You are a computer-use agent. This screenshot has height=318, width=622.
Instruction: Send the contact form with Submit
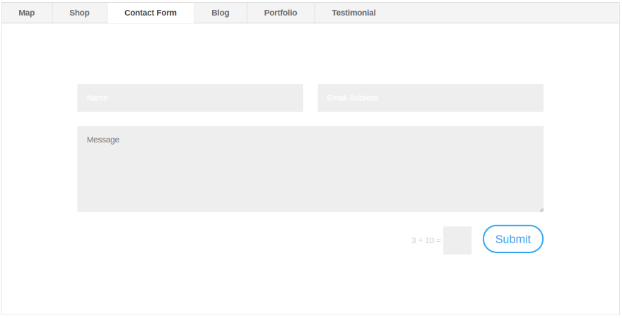[513, 239]
